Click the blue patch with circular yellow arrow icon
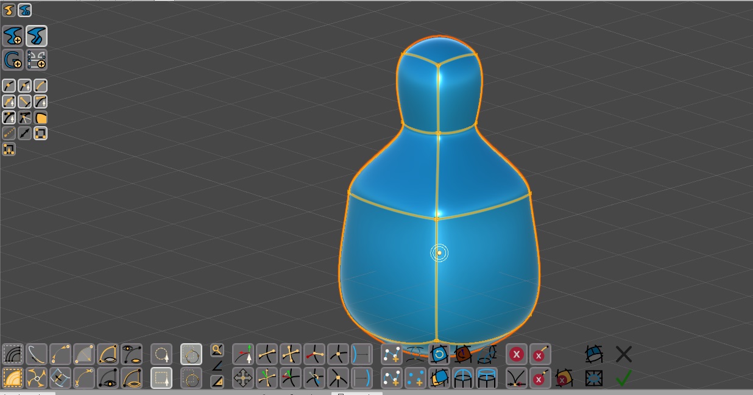The image size is (753, 395). (439, 354)
